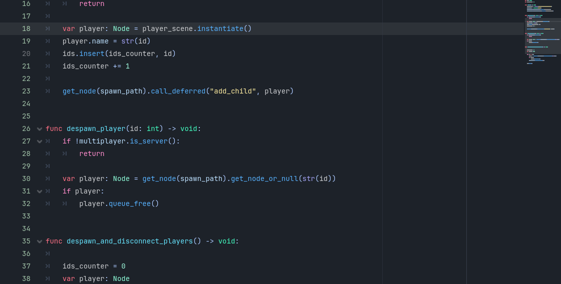Click line number 18 in the gutter

26,28
